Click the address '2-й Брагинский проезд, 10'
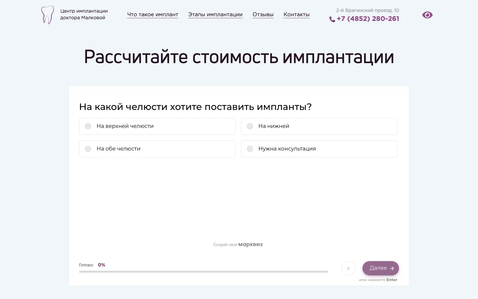The height and width of the screenshot is (299, 478). click(367, 10)
